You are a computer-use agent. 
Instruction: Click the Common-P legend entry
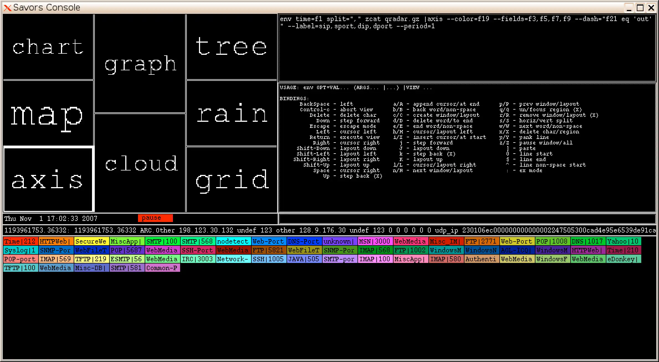click(162, 268)
